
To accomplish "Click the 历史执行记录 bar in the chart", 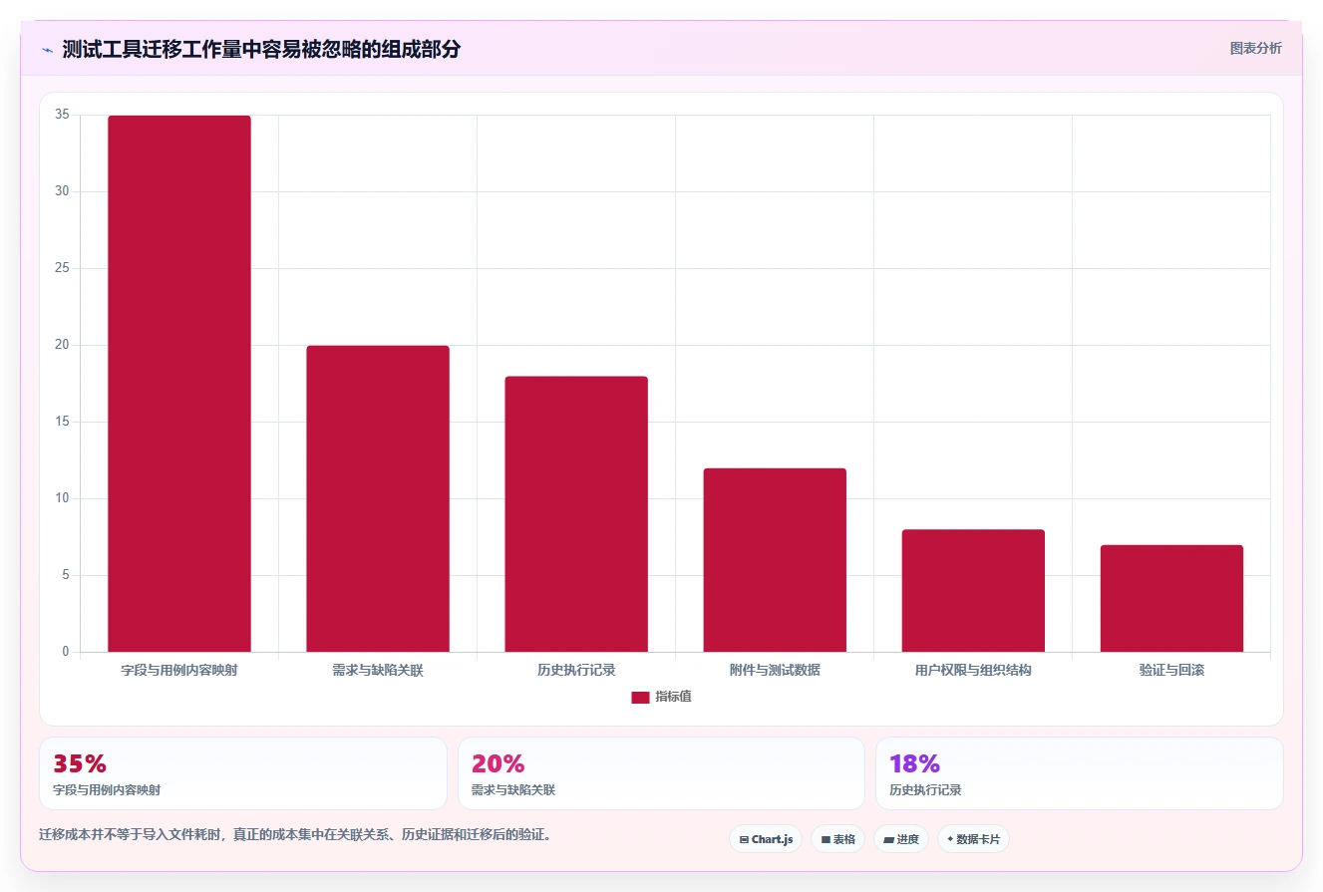I will pos(576,514).
